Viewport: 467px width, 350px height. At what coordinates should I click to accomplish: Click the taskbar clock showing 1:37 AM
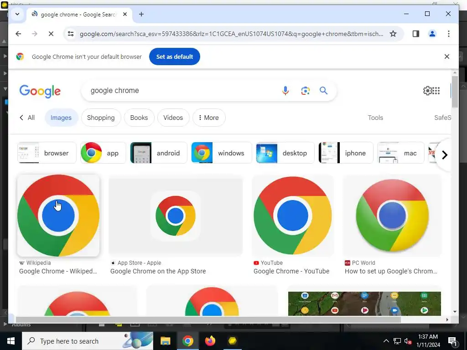[428, 341]
